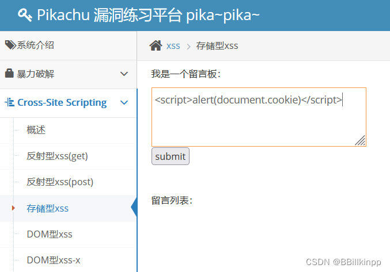Image resolution: width=390 pixels, height=272 pixels.
Task: Select Cross-Site Scripting sidebar section
Action: point(68,103)
